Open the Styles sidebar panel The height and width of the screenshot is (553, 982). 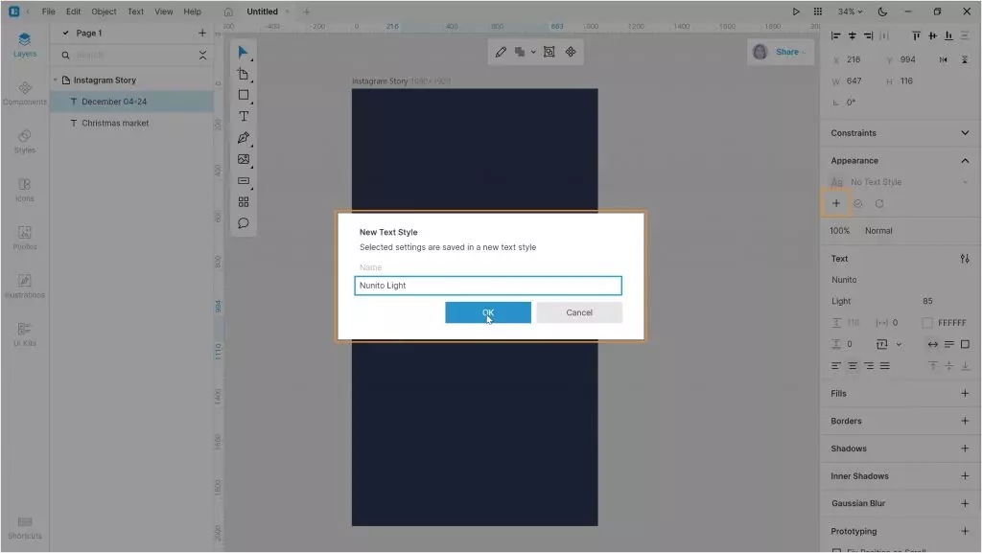(x=25, y=141)
